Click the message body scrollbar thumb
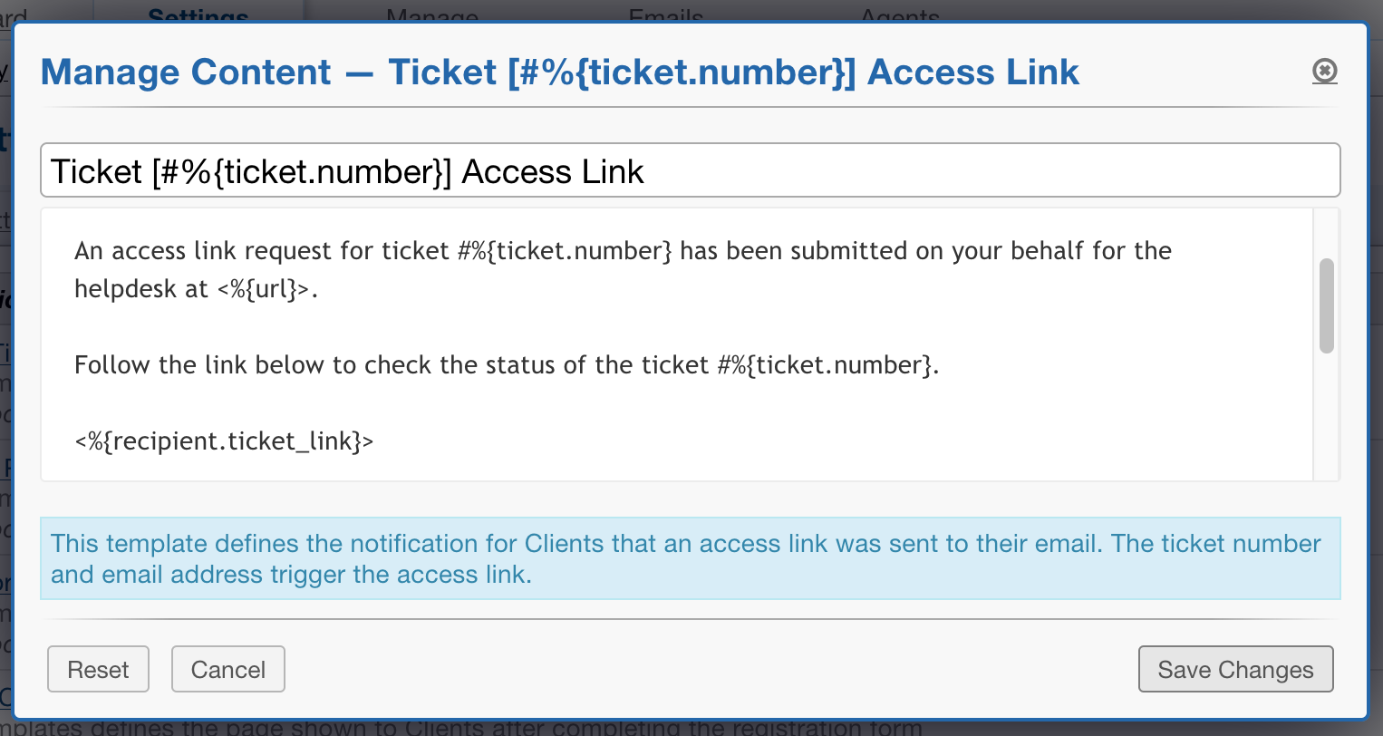Screen dimensions: 1383x736 1326,305
